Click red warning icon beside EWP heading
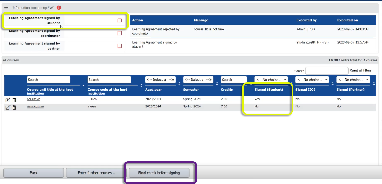 [59, 8]
